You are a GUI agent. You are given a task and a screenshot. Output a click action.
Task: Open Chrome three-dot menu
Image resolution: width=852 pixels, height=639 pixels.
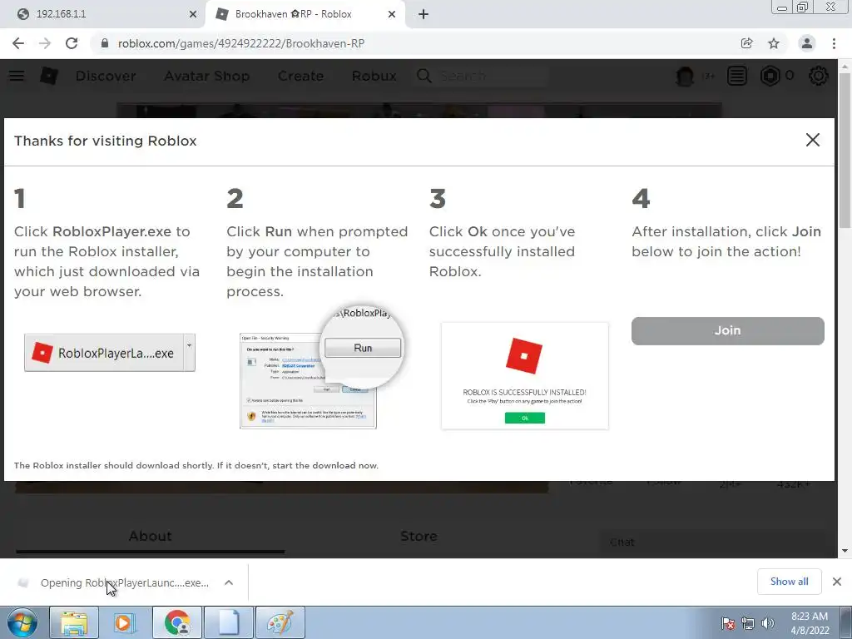coord(834,43)
